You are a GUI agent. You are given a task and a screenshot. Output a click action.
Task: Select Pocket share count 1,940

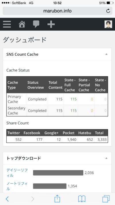pyautogui.click(x=72, y=140)
